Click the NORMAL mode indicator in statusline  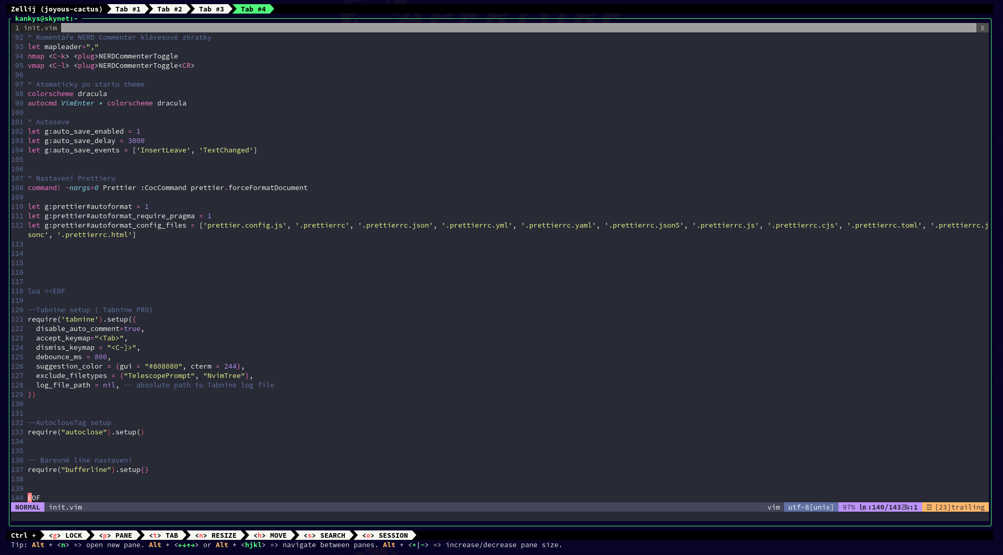[27, 507]
